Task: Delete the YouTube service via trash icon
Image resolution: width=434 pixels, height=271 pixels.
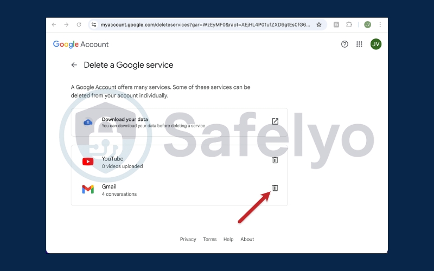Action: pos(275,160)
